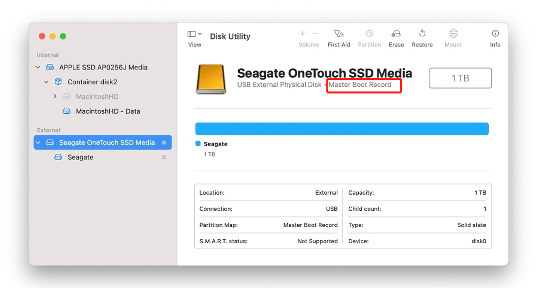Click the Child count value 1
Image resolution: width=541 pixels, height=288 pixels.
(x=485, y=209)
